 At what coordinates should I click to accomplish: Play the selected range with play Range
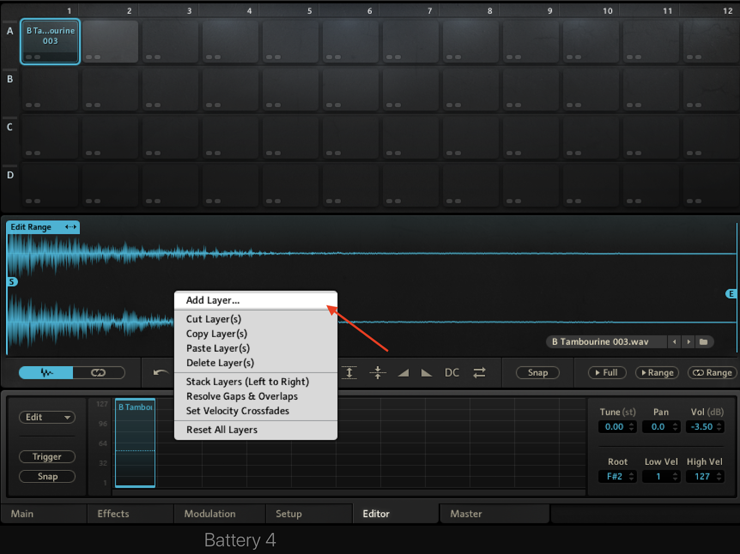[657, 372]
